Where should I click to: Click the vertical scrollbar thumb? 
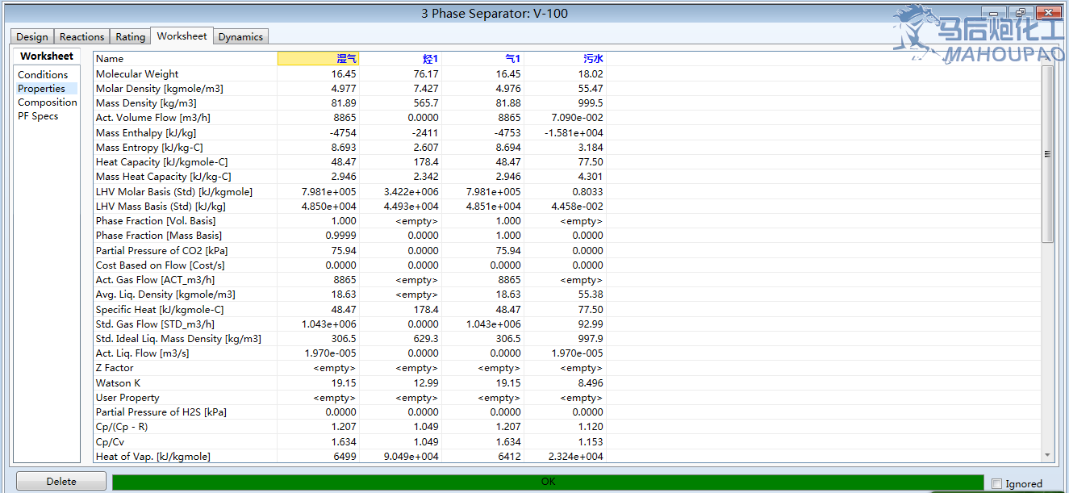tap(1047, 153)
